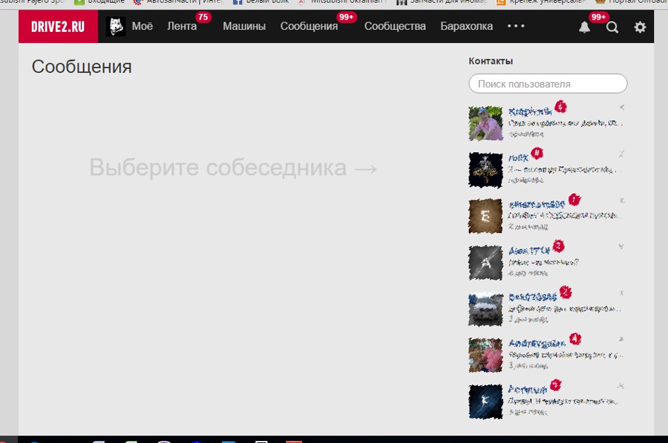Screen dimensions: 668x443
Task: Go to the Моё section
Action: point(142,26)
